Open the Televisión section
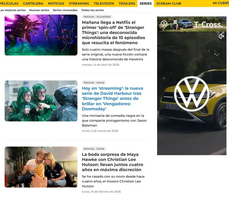 [104, 3]
